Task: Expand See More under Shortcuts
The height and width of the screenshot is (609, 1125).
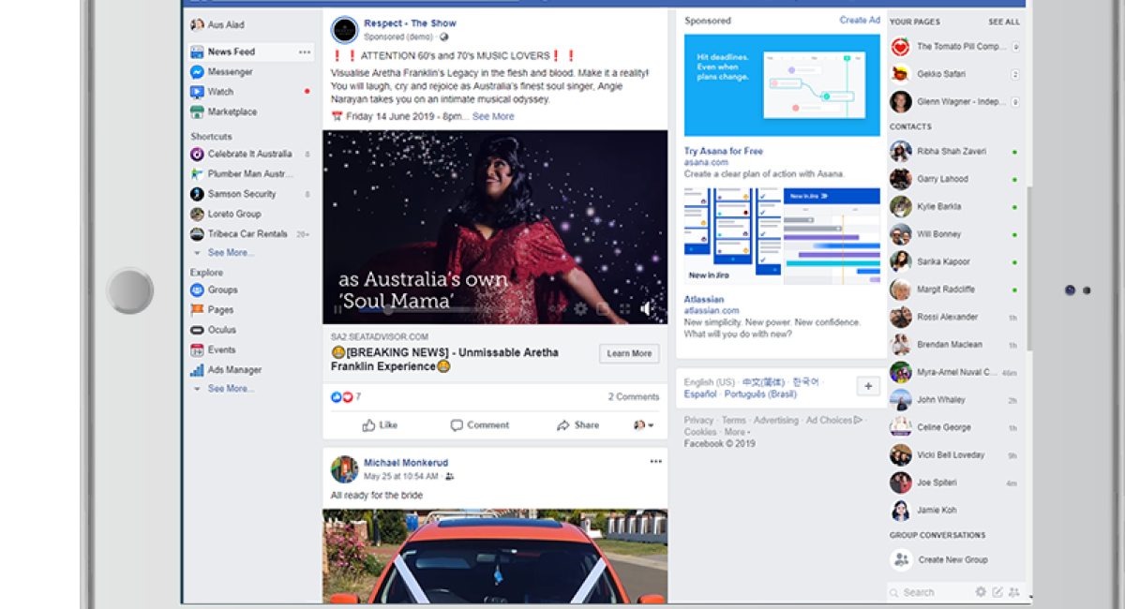Action: (x=231, y=253)
